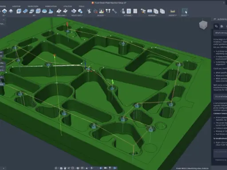Image resolution: width=227 pixels, height=170 pixels.
Task: Click the toolpath points icon in Modify
Action: (114, 11)
